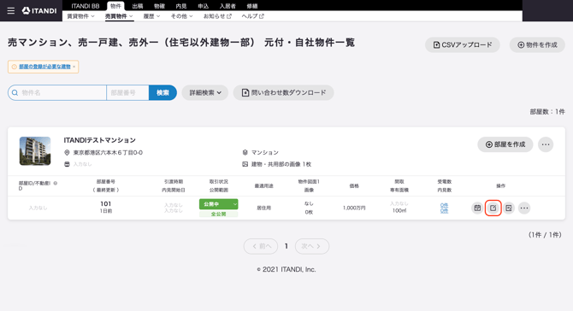
Task: Click the 全公開 visibility label
Action: click(219, 214)
